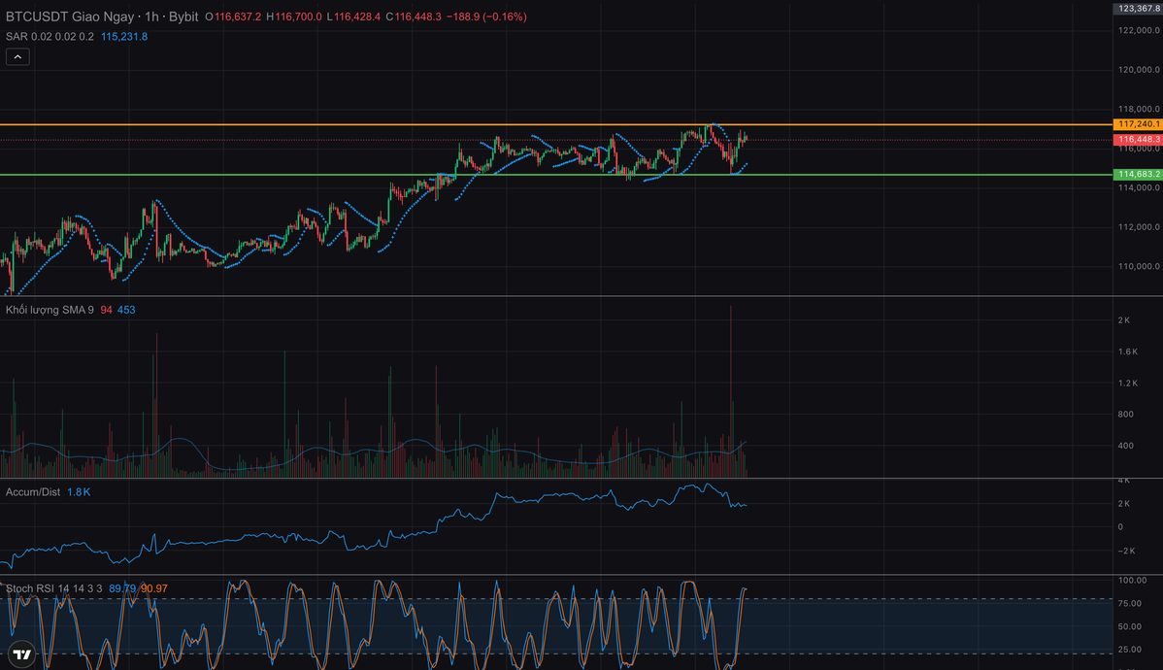
Task: Click the tallest red volume spike bar
Action: click(x=730, y=388)
